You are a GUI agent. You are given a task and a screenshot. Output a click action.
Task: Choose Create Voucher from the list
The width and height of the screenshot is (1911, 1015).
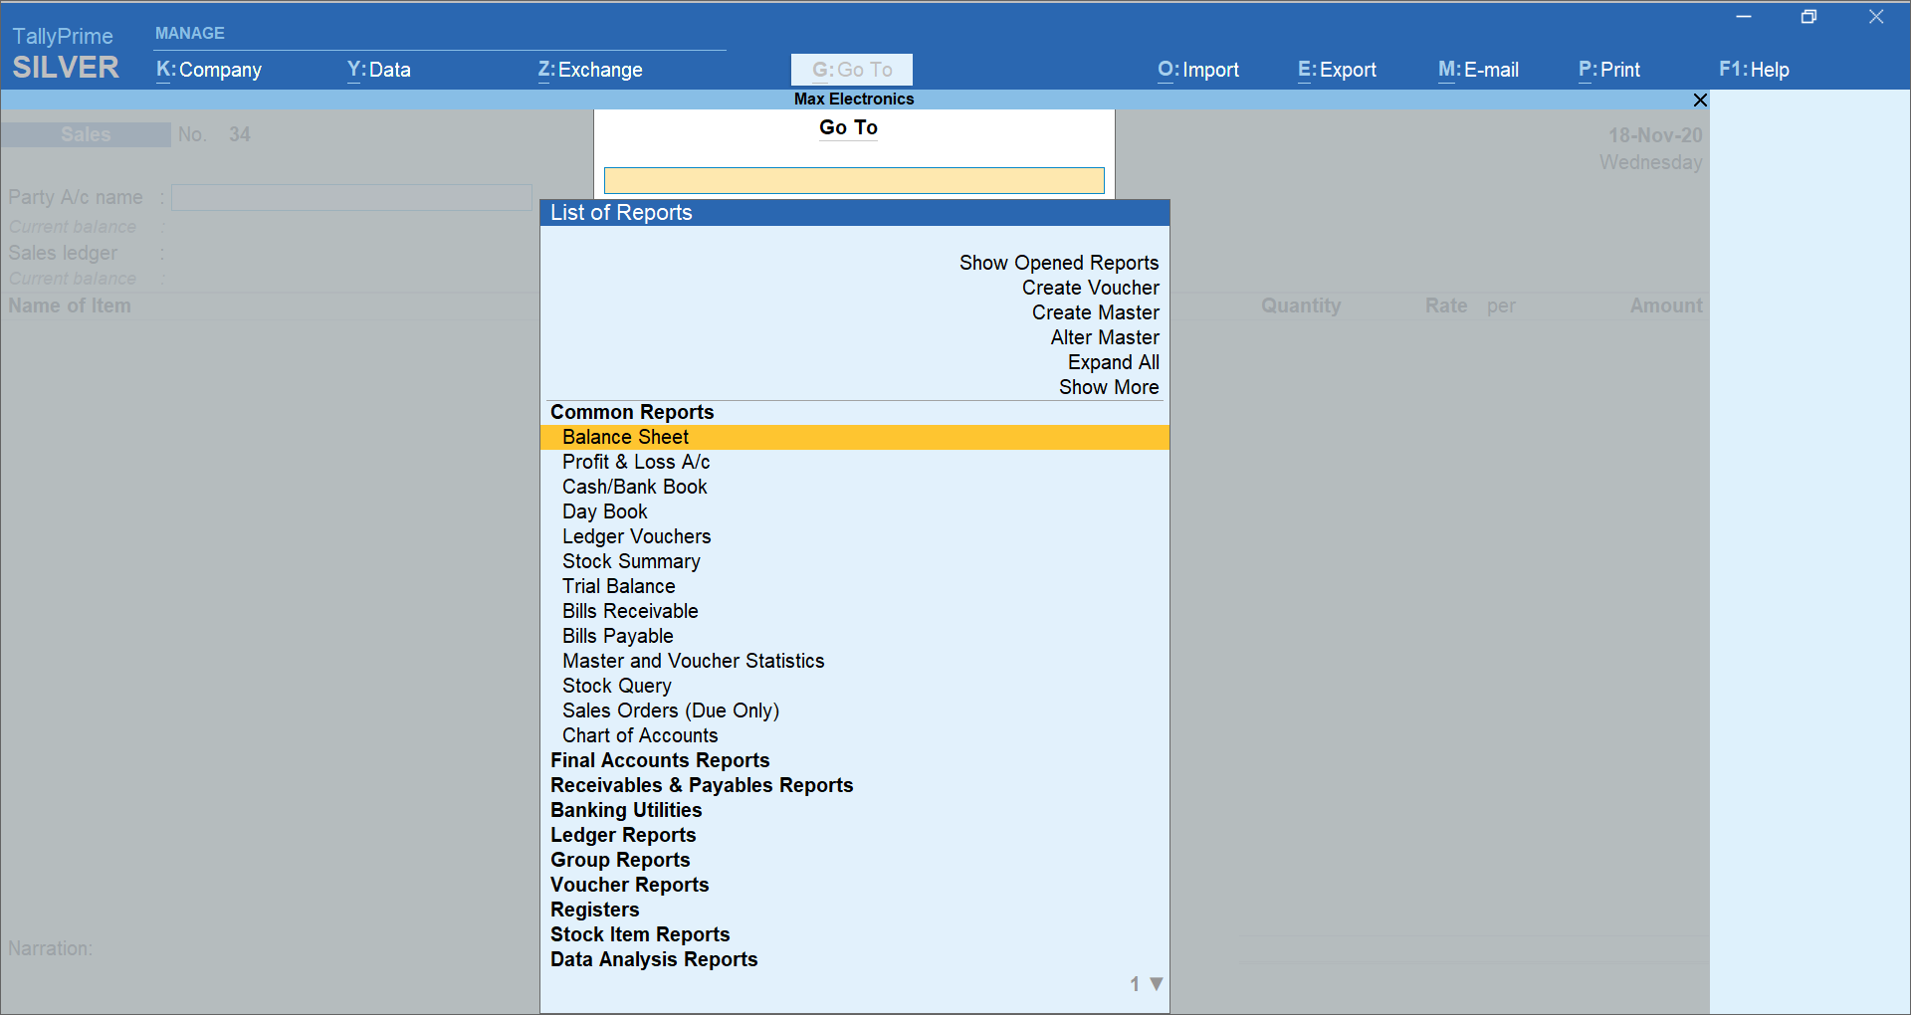(x=1090, y=288)
